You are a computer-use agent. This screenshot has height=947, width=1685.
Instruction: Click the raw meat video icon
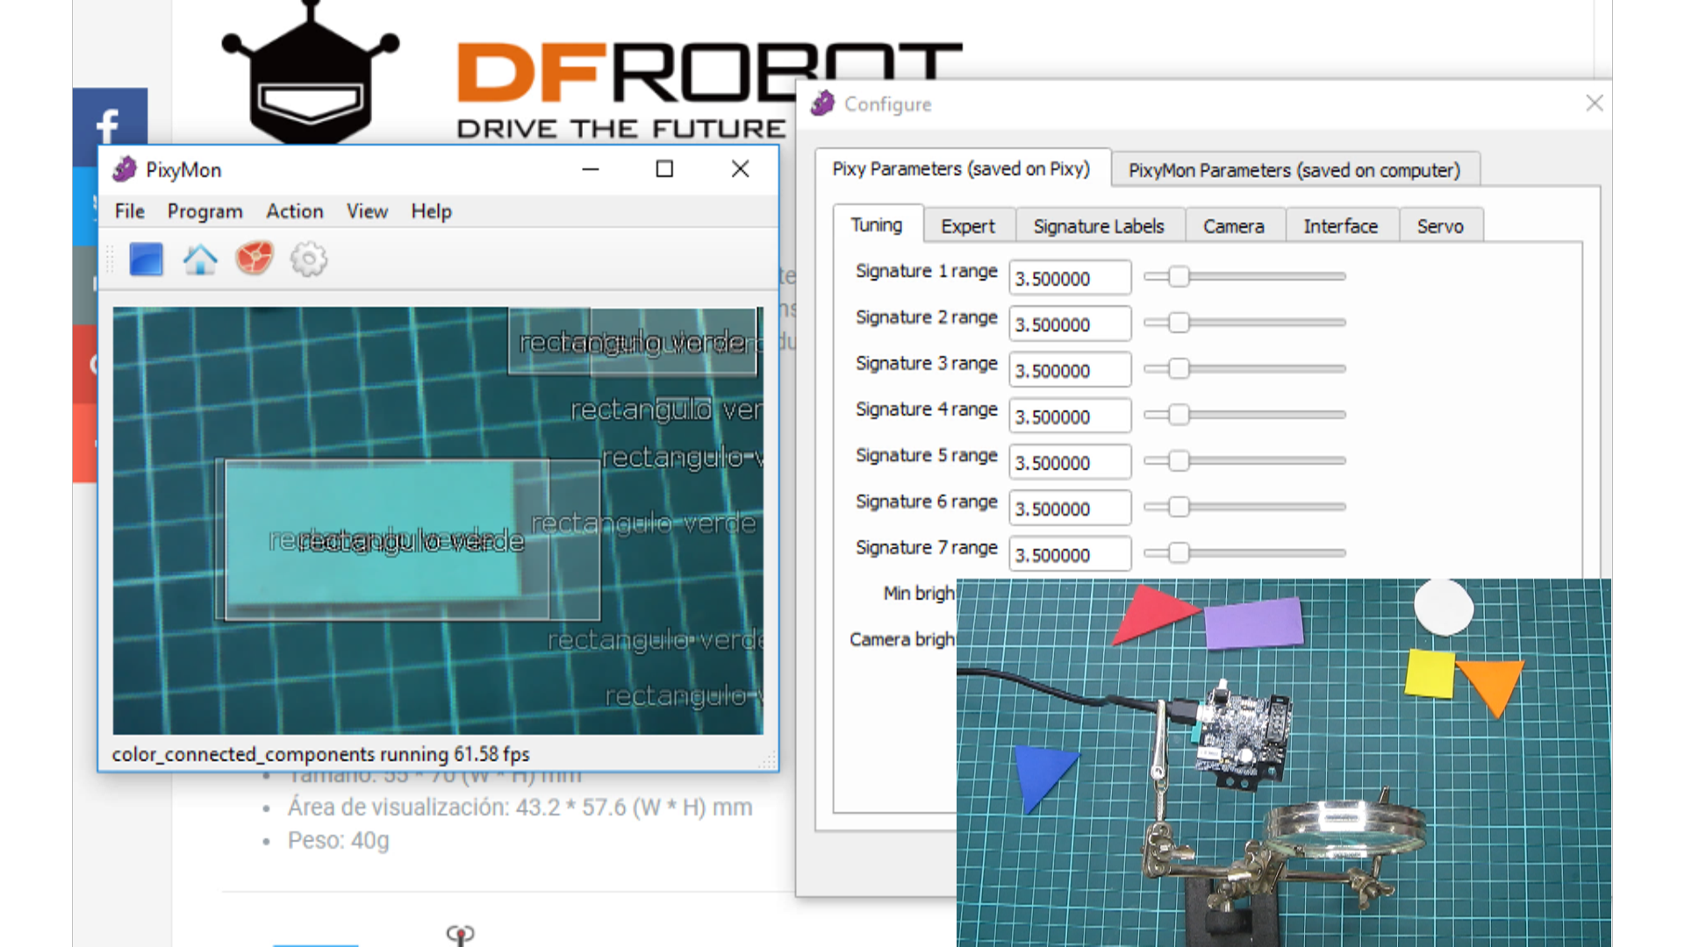(x=255, y=260)
